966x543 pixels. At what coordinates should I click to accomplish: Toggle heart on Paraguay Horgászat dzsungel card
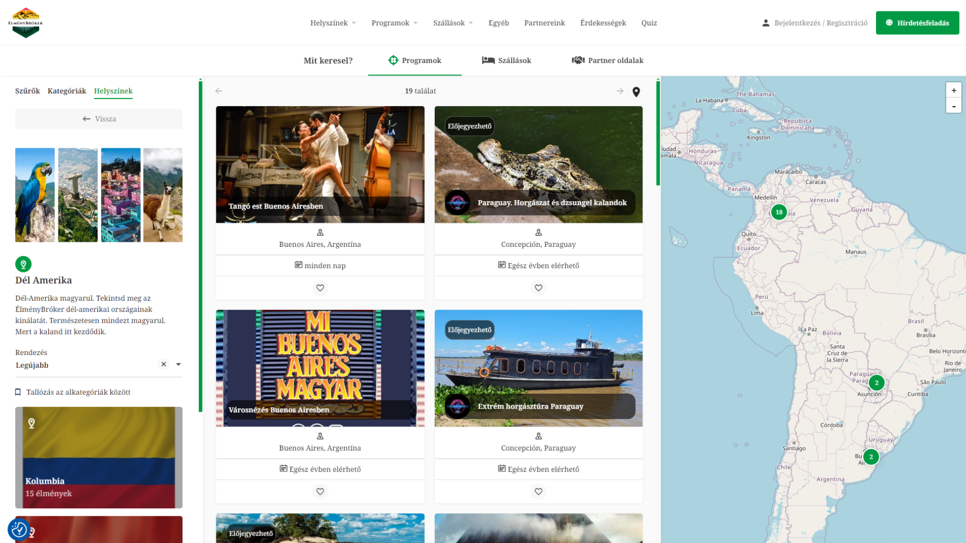[538, 288]
